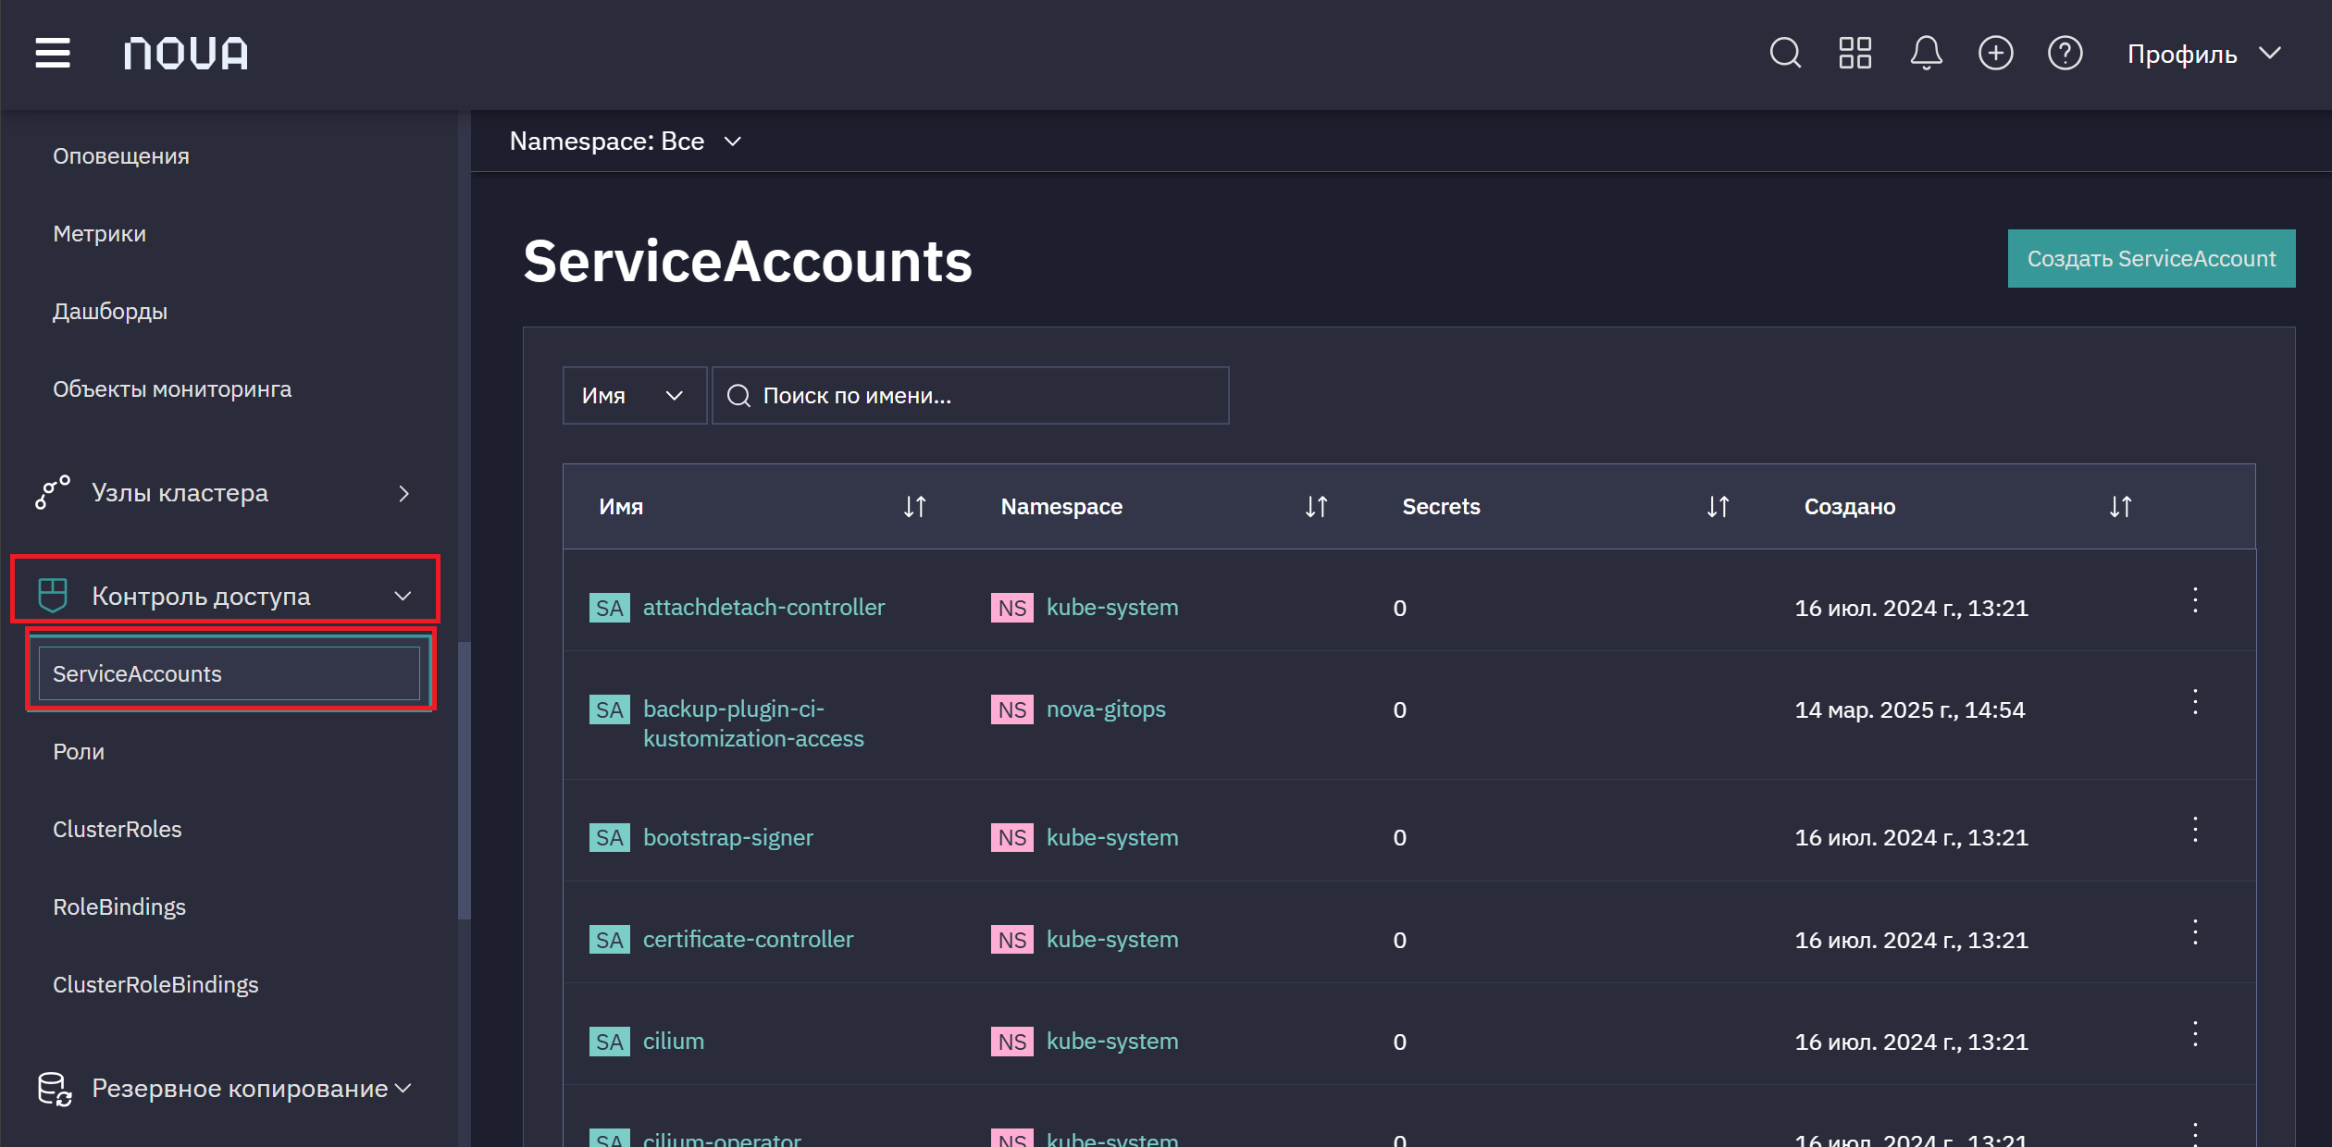Sort table by Namespace column
2332x1147 pixels.
(x=1316, y=507)
